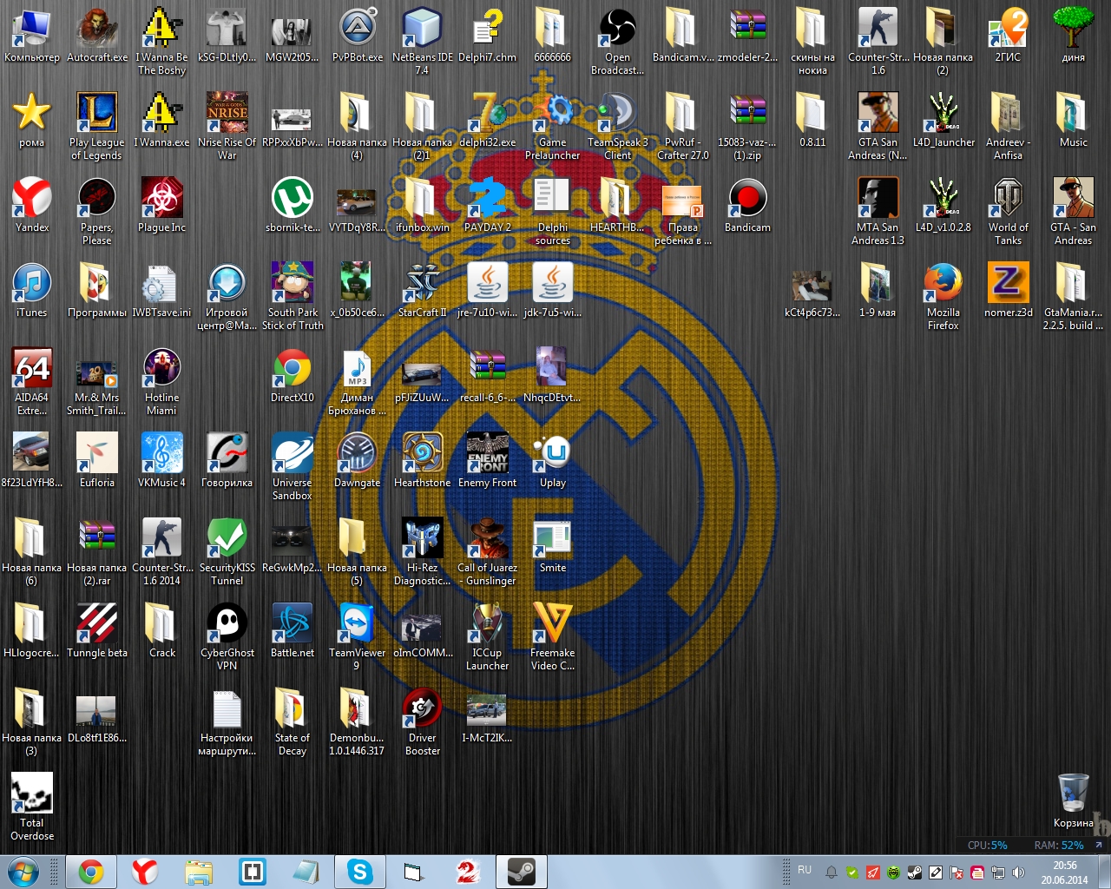Open Mozilla Firefox desktop shortcut
1111x889 pixels.
tap(943, 297)
